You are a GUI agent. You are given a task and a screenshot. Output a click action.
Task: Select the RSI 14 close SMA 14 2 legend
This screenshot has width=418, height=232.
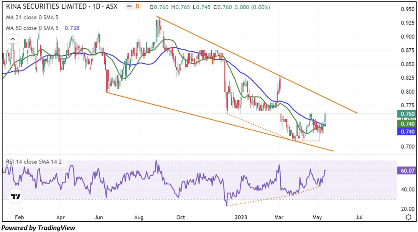(34, 161)
